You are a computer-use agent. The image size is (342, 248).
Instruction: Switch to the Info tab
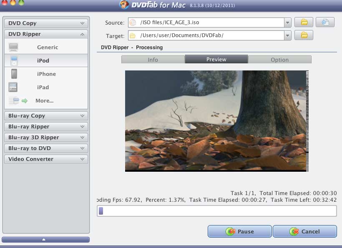click(x=153, y=60)
